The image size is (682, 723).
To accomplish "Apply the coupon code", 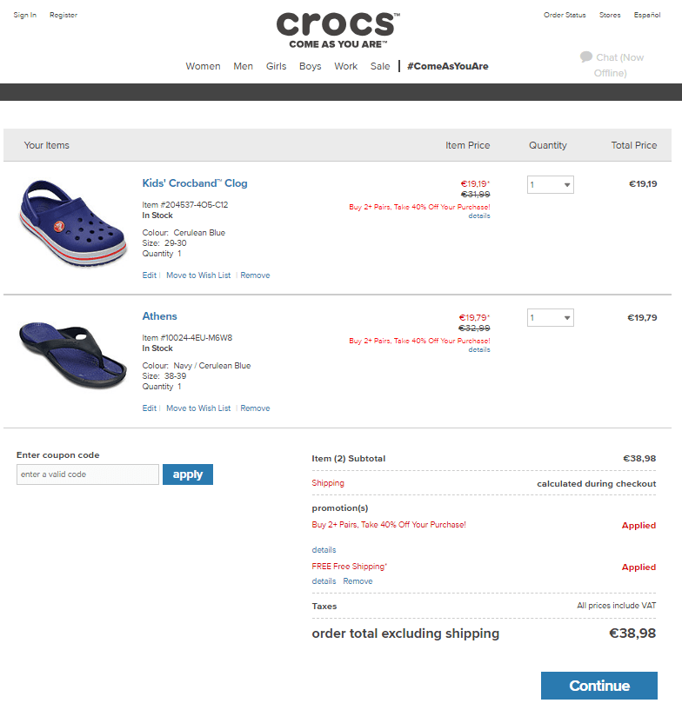I will click(187, 474).
